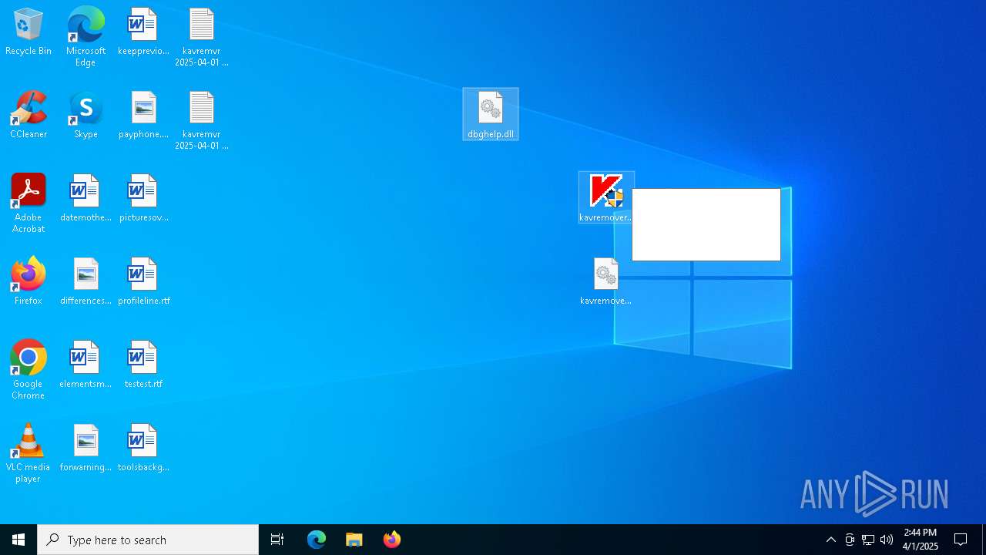Select the keepprevio... Word document

tap(143, 32)
